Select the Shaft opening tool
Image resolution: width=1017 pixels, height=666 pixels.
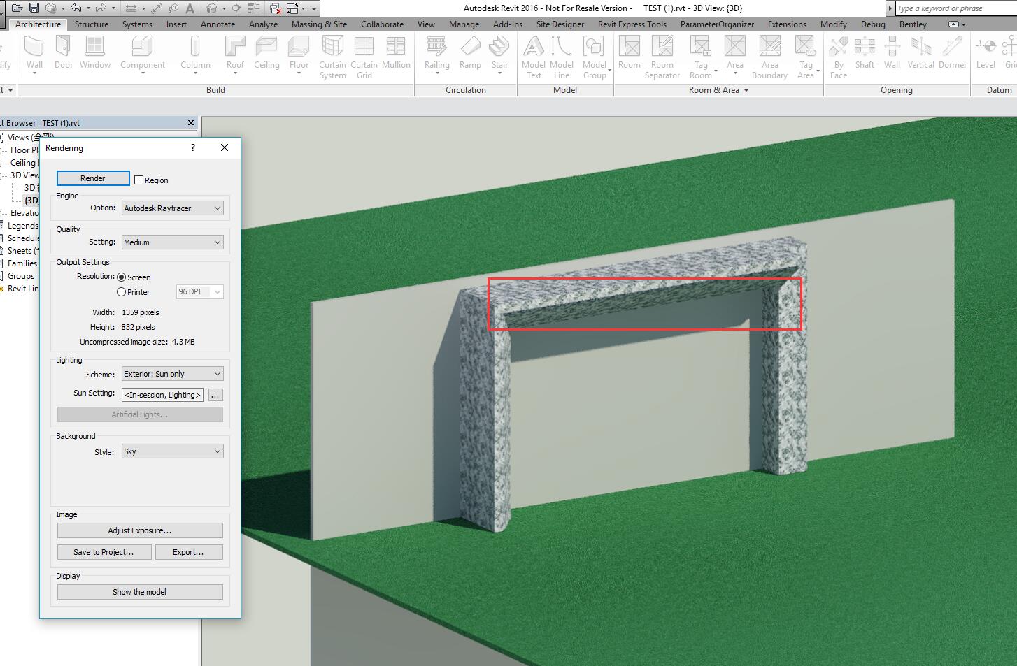point(865,52)
